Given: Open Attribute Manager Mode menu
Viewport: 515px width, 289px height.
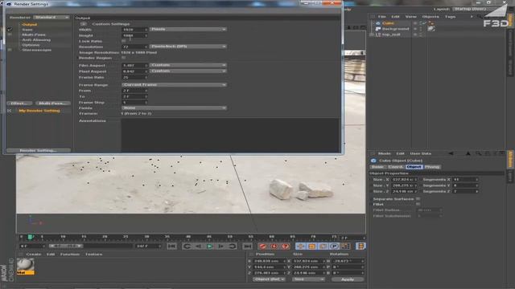Looking at the screenshot, I should [x=385, y=153].
